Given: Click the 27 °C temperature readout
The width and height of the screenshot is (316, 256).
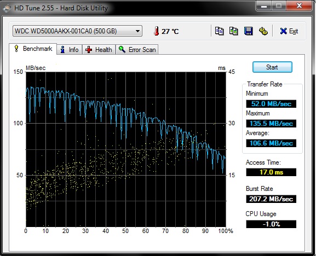Looking at the screenshot, I should pyautogui.click(x=170, y=31).
